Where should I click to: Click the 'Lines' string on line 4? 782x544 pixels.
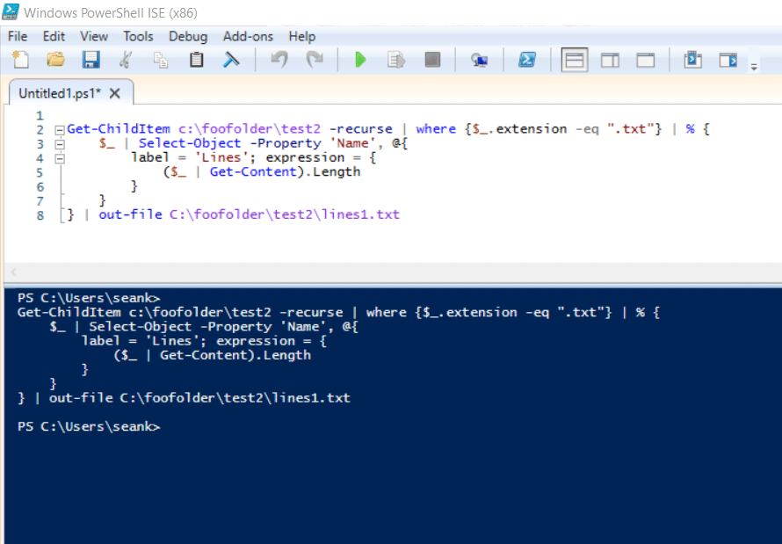click(221, 157)
